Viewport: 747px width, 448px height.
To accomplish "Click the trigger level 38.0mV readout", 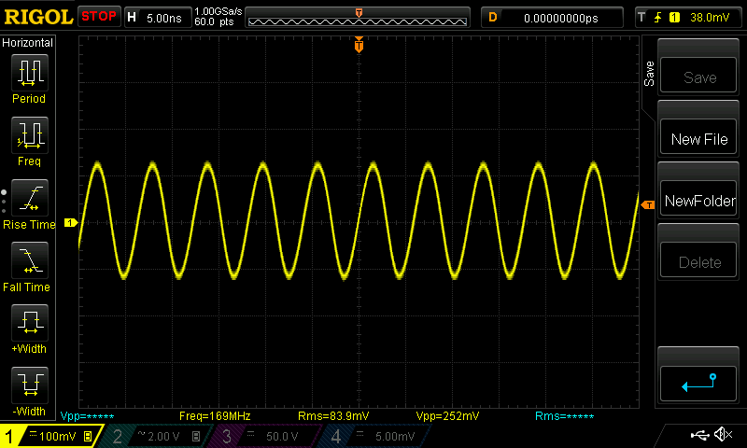I will (710, 18).
